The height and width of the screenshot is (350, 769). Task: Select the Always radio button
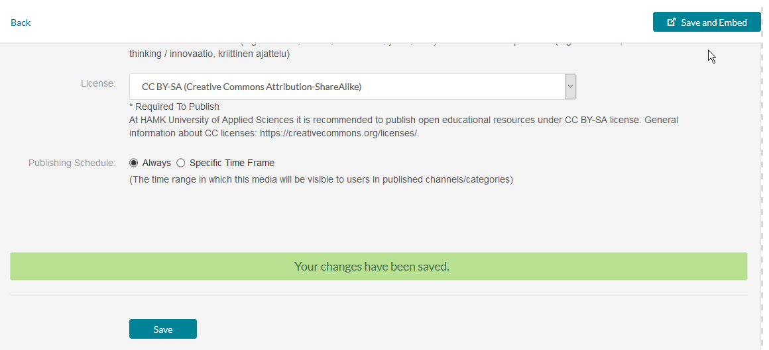click(x=133, y=163)
